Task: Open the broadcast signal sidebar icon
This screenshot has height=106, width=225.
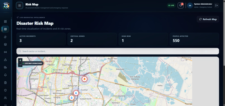Action: (x=5, y=52)
